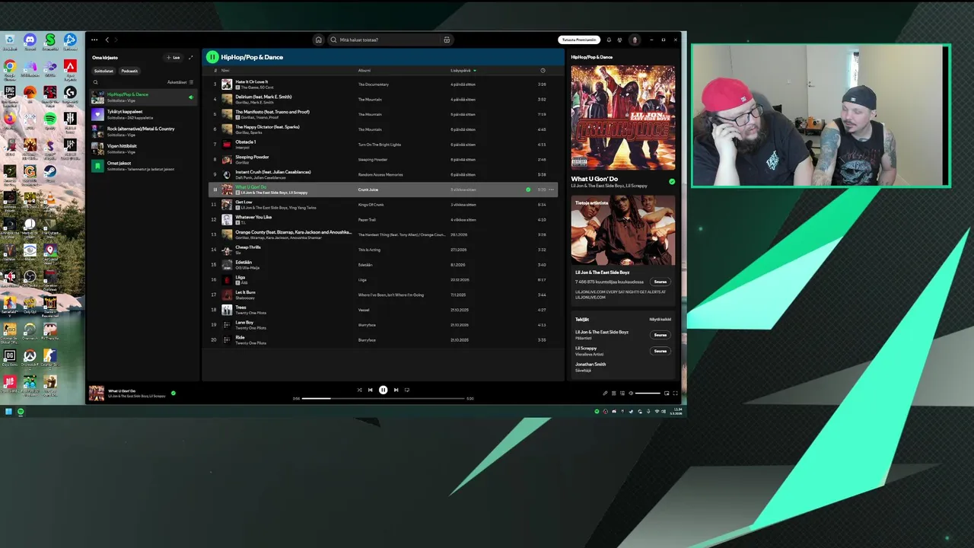Sort by Albumi column header
The image size is (974, 548).
point(364,70)
